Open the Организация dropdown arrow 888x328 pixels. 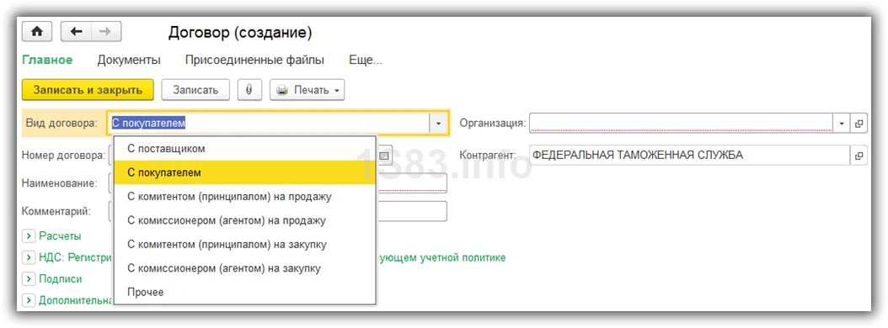click(x=841, y=124)
